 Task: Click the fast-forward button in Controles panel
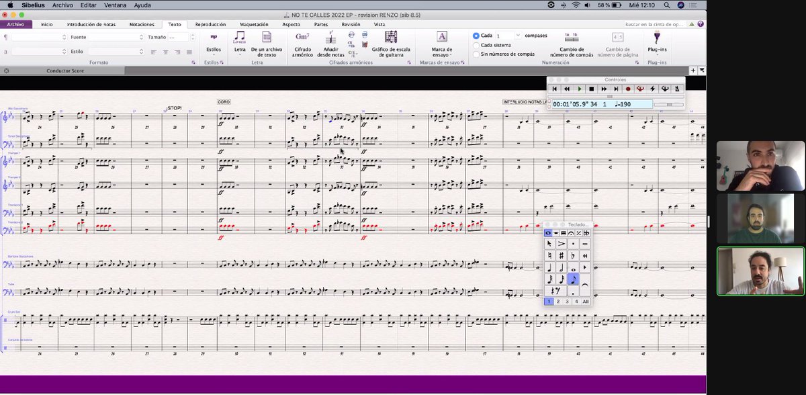(x=604, y=89)
